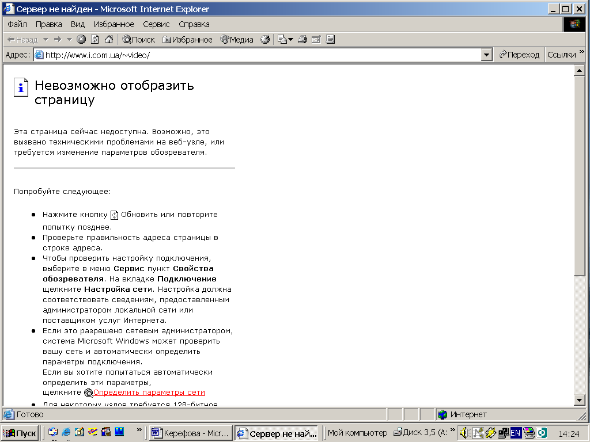Click the heading Невозможно отобразить страницу
This screenshot has width=590, height=442.
115,93
